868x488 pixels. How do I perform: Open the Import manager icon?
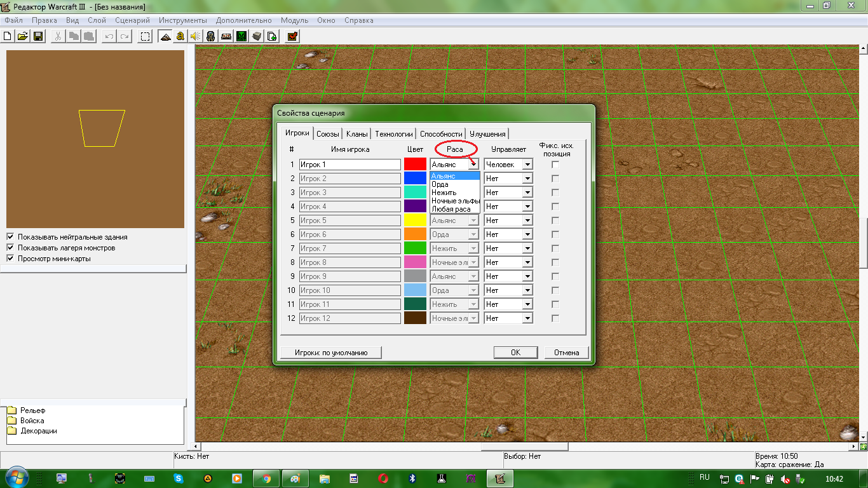pyautogui.click(x=272, y=36)
